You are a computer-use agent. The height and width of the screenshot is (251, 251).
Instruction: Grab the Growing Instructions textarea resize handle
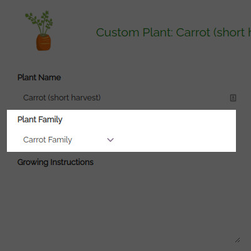click(237, 240)
